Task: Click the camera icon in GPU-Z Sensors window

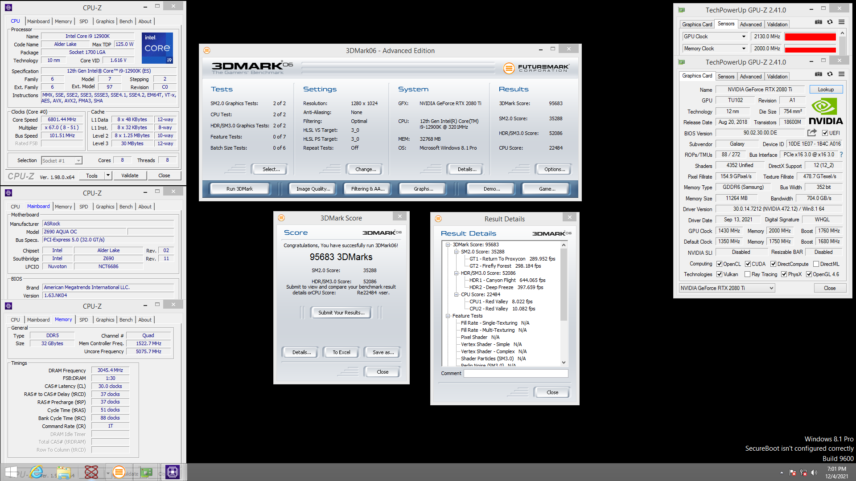Action: click(x=819, y=22)
